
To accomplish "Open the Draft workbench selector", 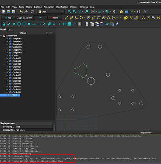I will [51, 12].
